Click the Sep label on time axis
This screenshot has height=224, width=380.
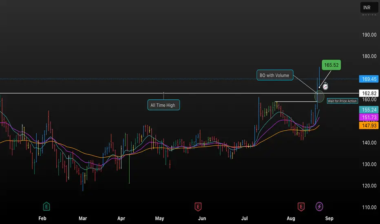pyautogui.click(x=329, y=218)
